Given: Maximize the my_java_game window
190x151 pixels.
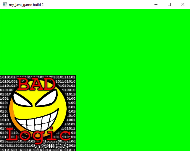Looking at the screenshot, I should (169, 5).
